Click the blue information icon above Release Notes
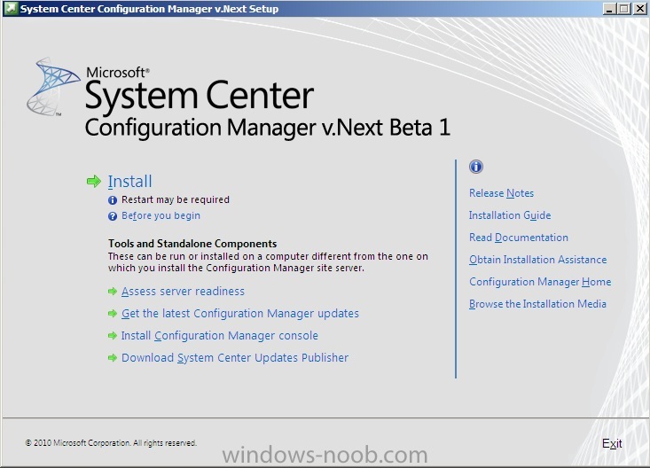This screenshot has width=650, height=468. coord(476,167)
